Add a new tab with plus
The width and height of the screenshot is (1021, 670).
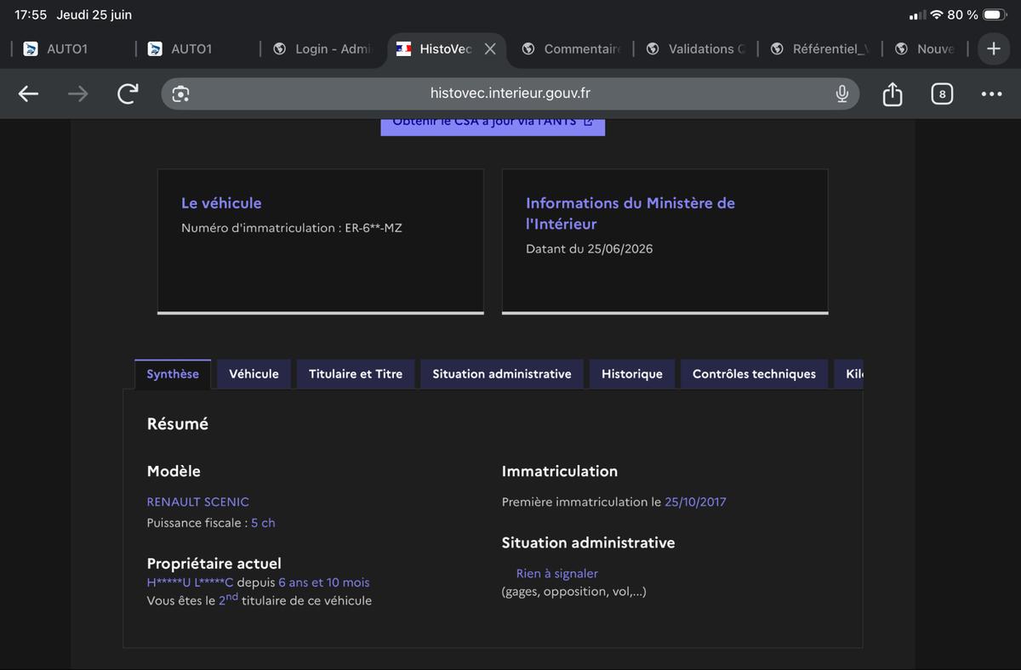pos(994,49)
